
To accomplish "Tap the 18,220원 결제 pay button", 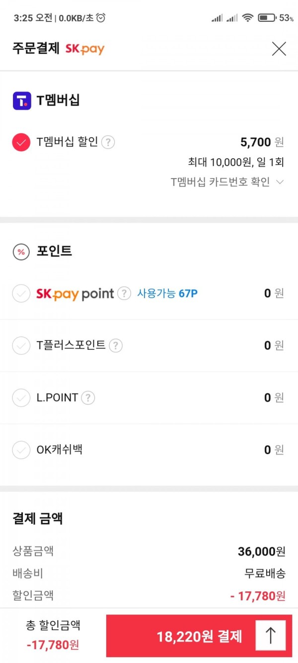I will [x=199, y=636].
